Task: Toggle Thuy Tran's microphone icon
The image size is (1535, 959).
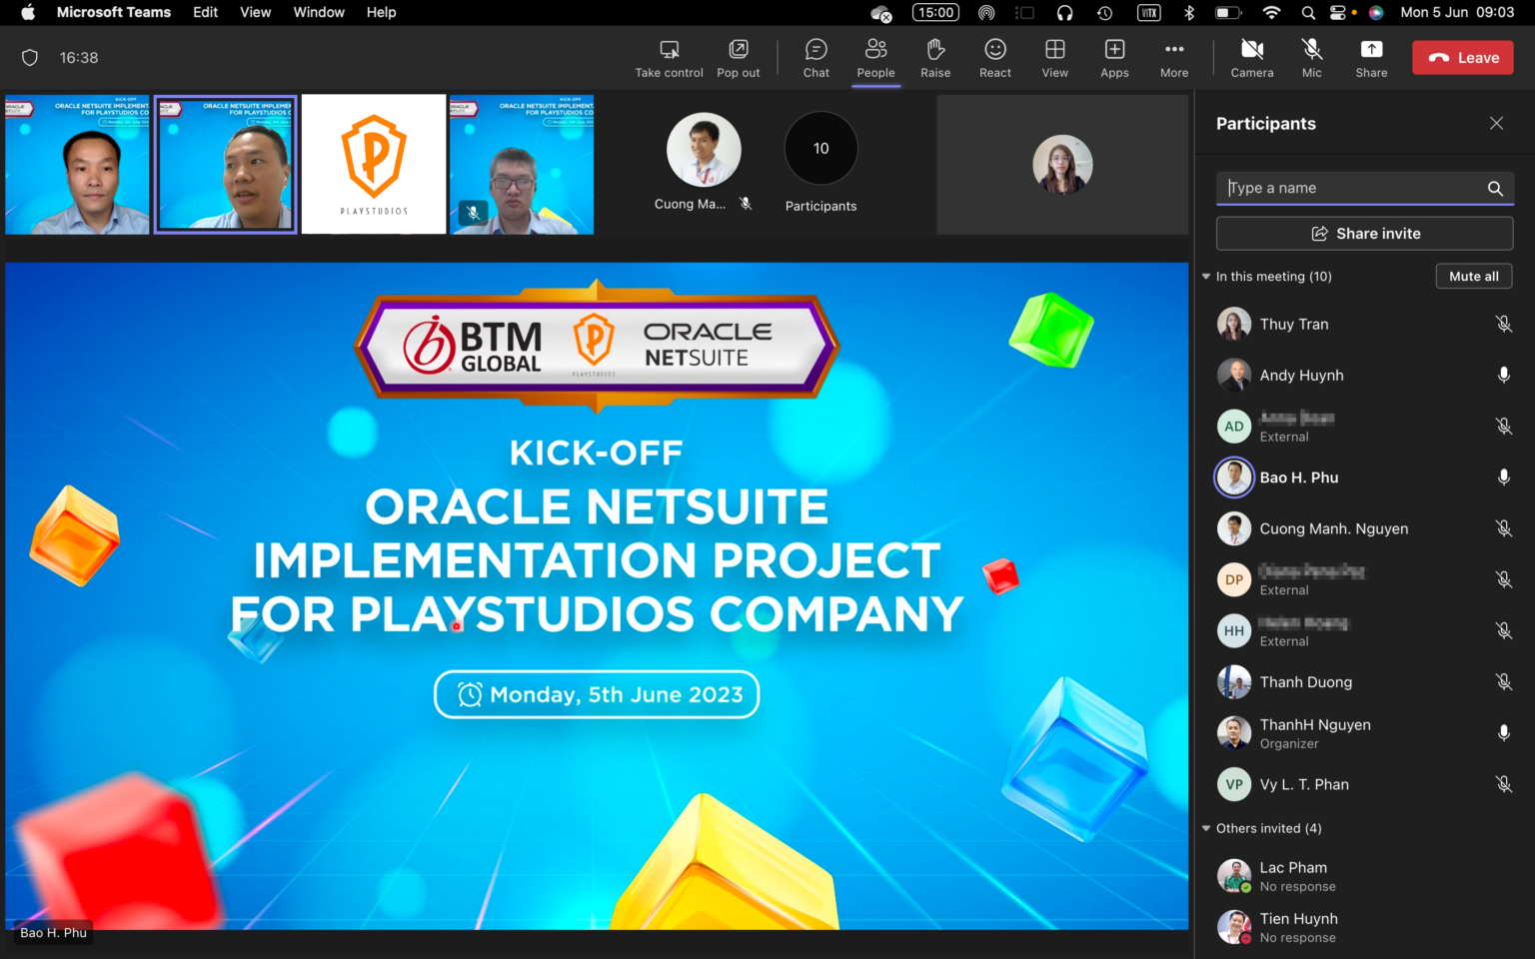Action: 1503,324
